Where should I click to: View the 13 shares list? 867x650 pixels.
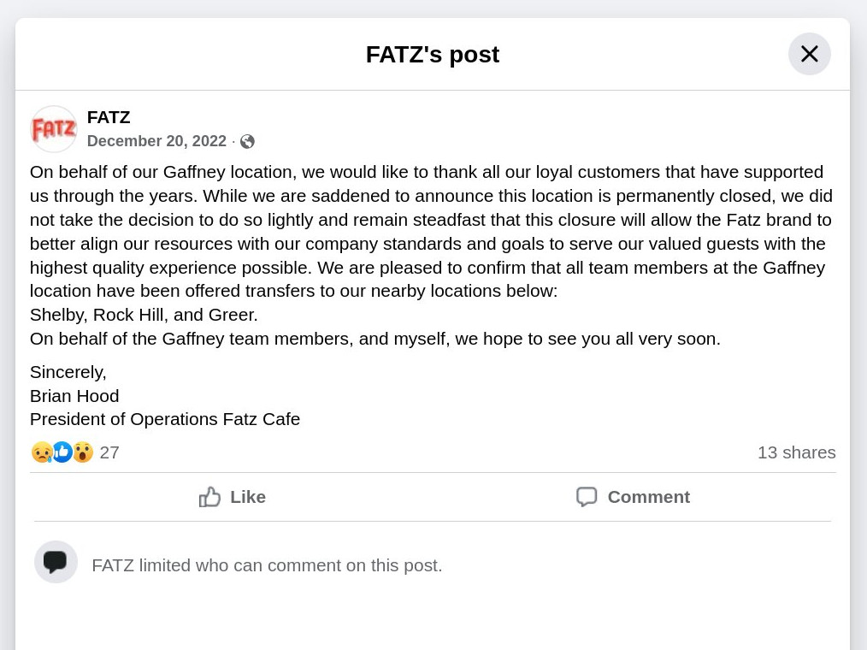(796, 452)
